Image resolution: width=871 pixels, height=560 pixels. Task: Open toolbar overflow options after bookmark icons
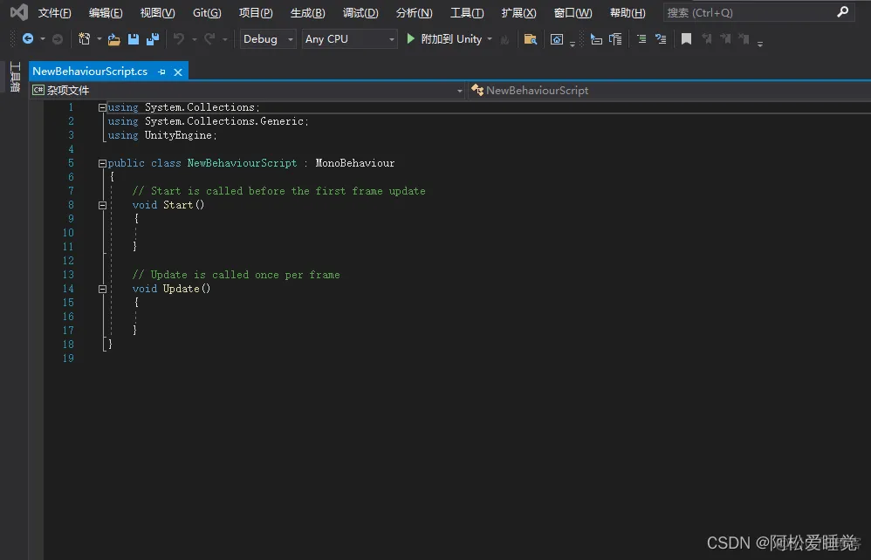pyautogui.click(x=760, y=44)
